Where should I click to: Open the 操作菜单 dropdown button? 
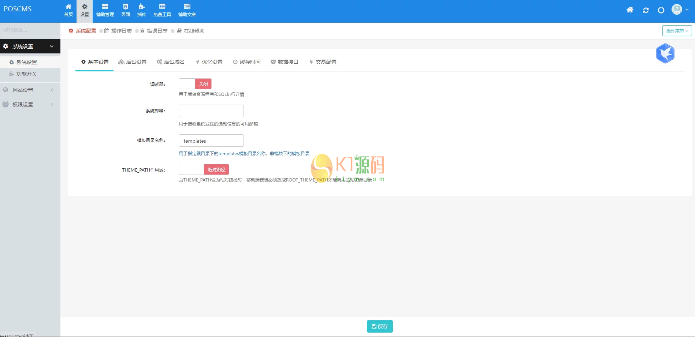[x=677, y=31]
